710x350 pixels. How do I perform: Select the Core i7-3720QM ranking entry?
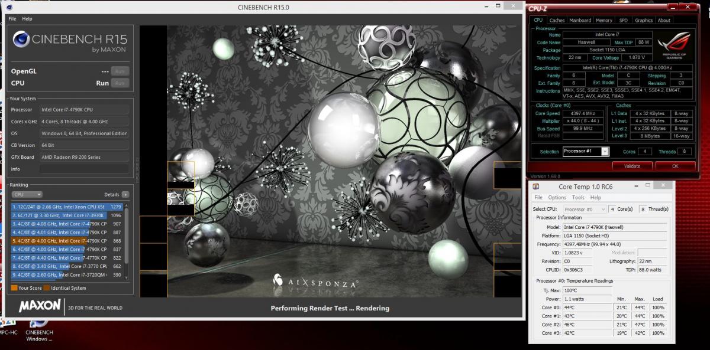point(67,275)
